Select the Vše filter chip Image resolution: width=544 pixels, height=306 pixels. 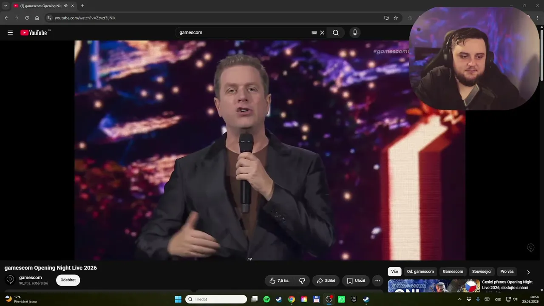pos(395,272)
